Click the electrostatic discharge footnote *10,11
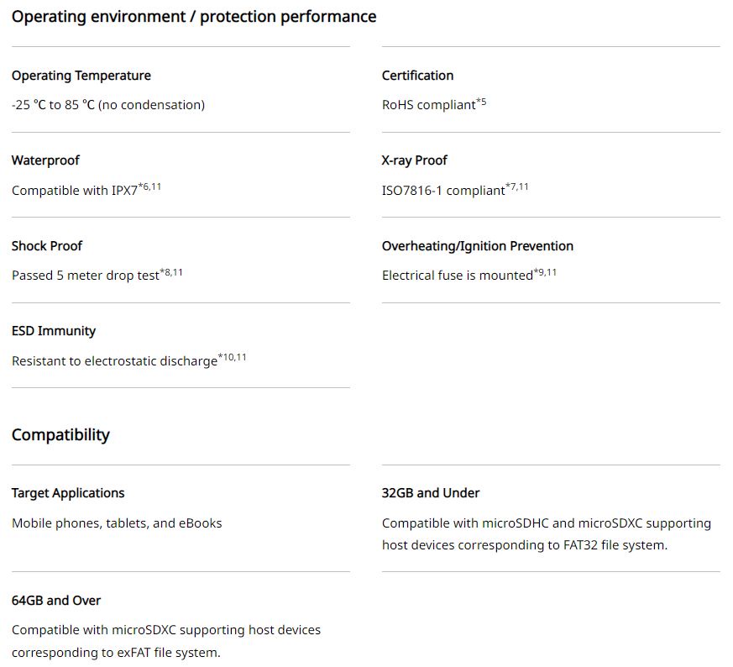 232,357
